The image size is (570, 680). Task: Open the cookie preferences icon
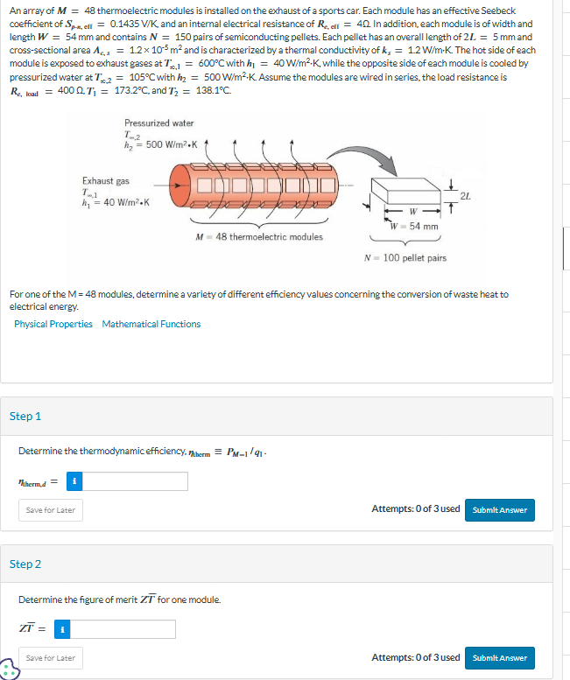10,669
